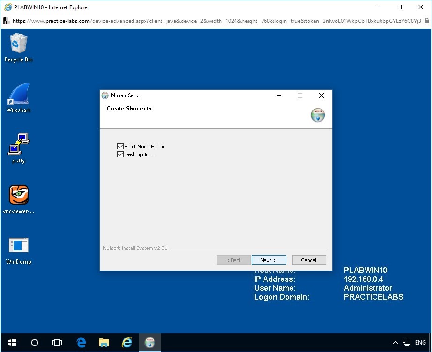The height and width of the screenshot is (352, 432).
Task: Click the ENG language indicator
Action: (x=420, y=343)
